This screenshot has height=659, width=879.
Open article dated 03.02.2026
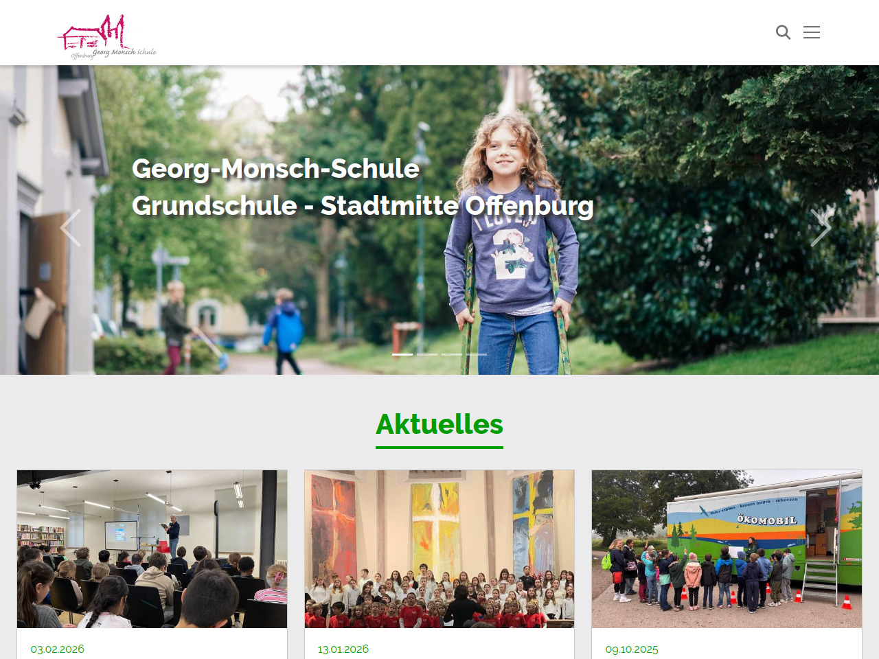click(x=58, y=649)
